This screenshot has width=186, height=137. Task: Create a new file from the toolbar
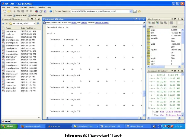tap(5, 11)
